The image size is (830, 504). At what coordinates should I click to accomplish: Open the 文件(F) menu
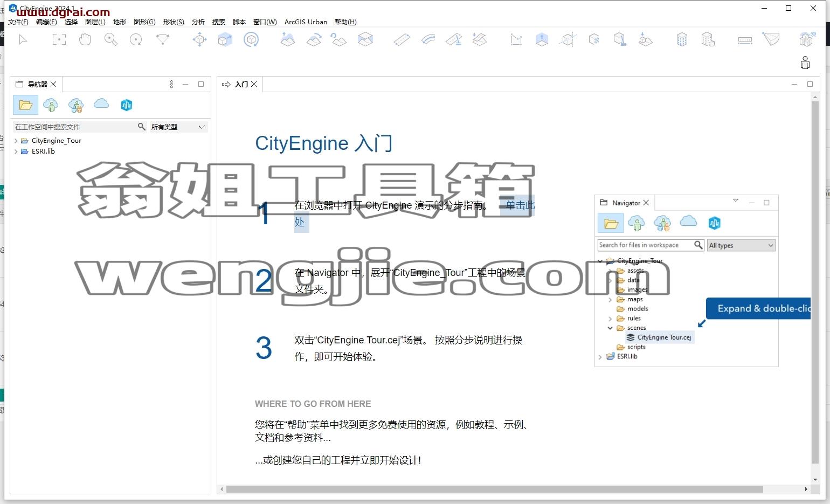[18, 22]
